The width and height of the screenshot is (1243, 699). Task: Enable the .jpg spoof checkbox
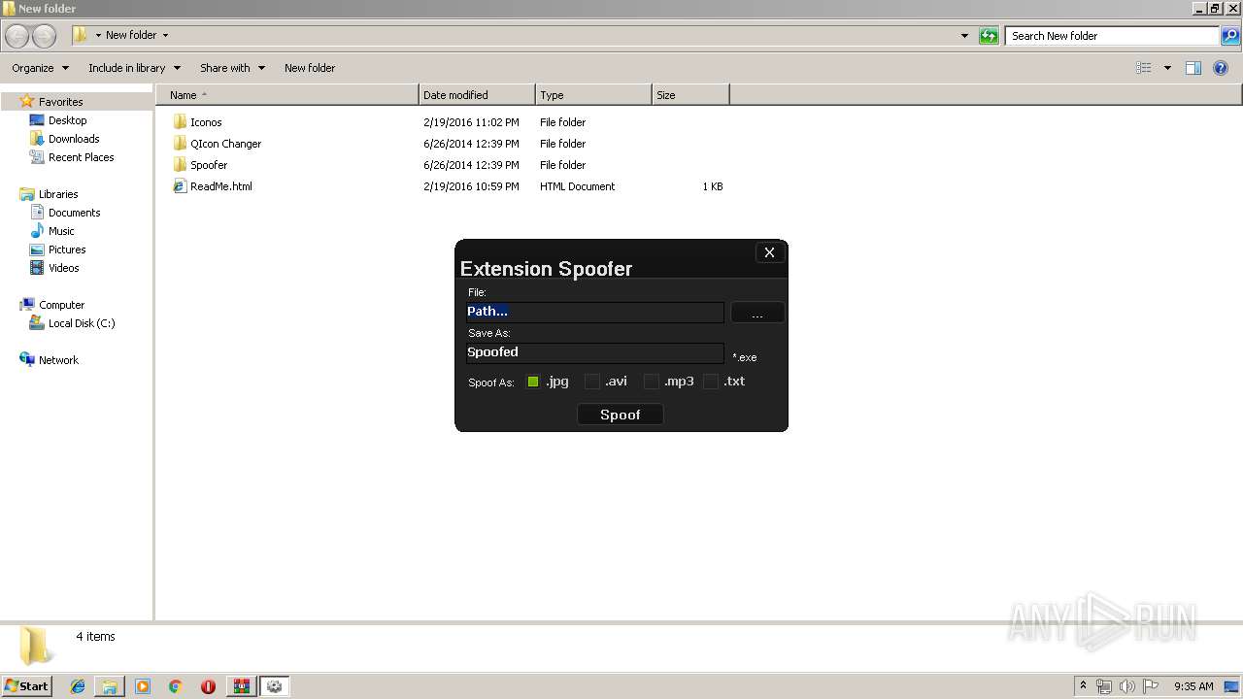[x=532, y=382]
